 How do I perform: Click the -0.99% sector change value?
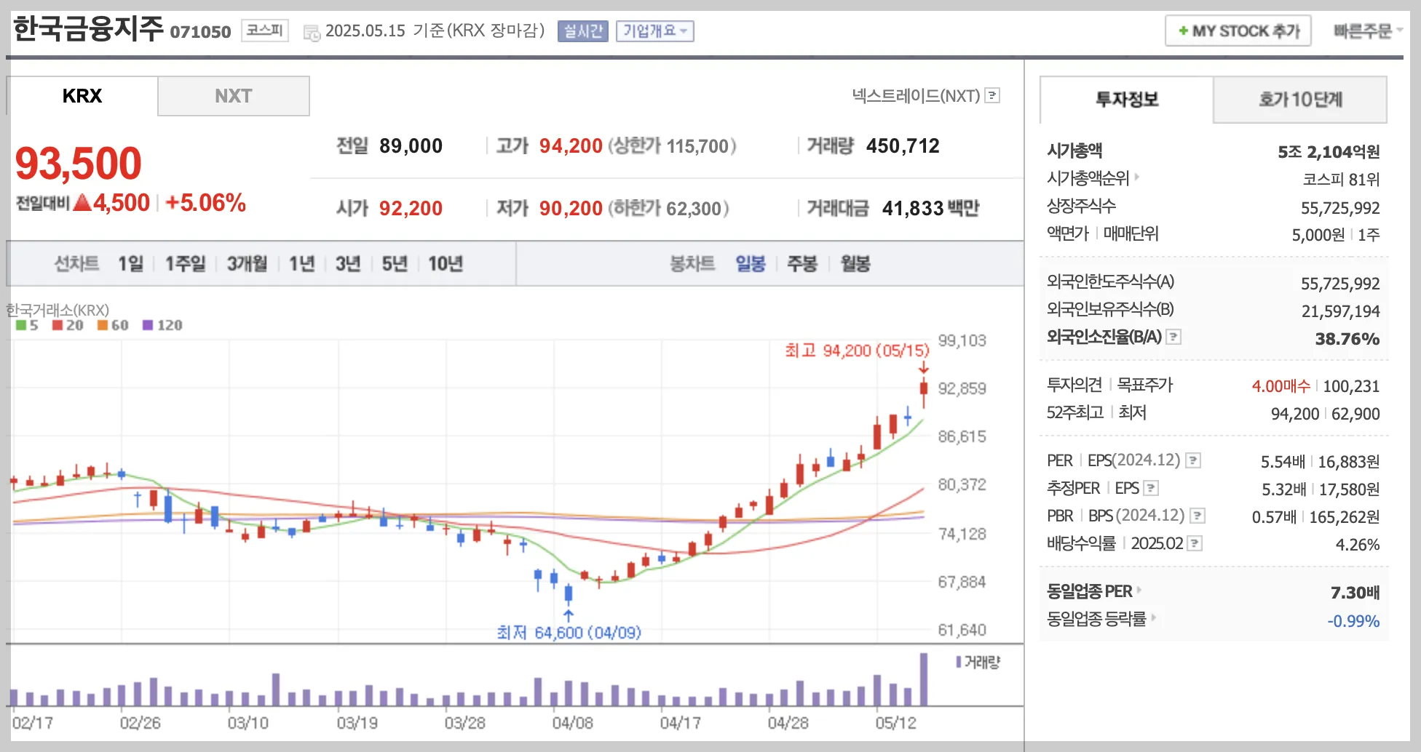[1353, 621]
